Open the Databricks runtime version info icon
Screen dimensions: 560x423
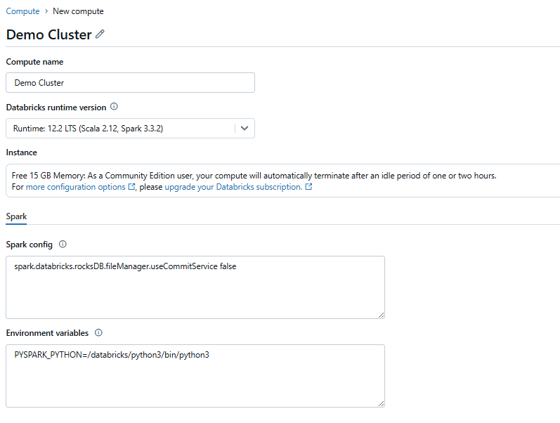tap(114, 107)
